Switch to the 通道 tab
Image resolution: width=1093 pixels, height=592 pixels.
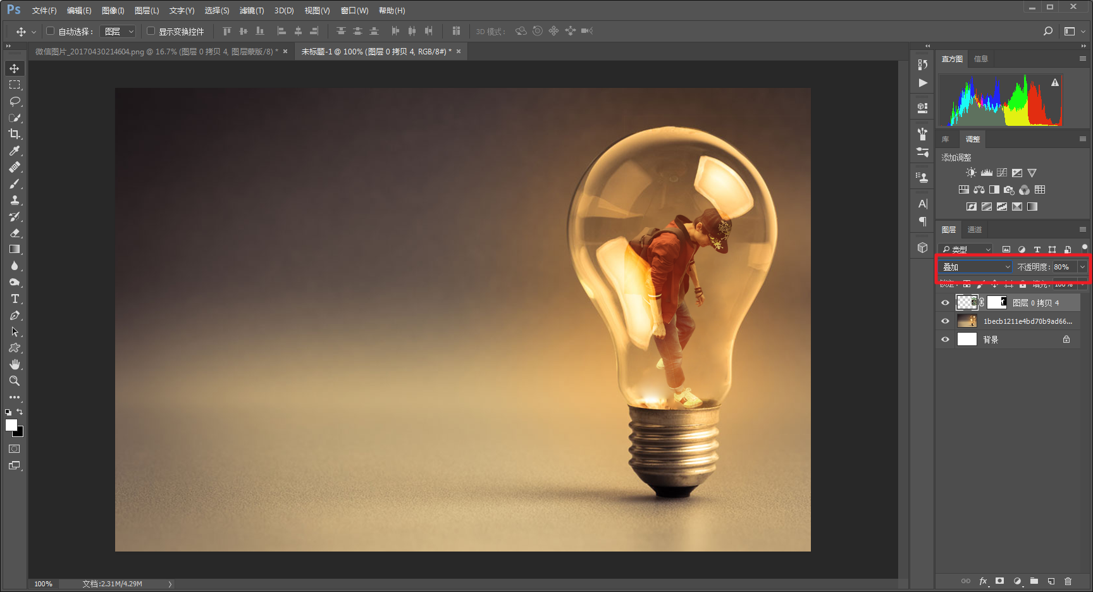tap(975, 230)
